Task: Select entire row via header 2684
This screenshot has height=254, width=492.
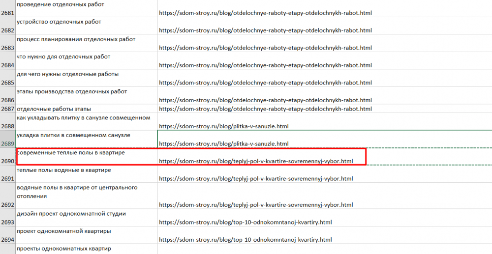Action: (7, 60)
